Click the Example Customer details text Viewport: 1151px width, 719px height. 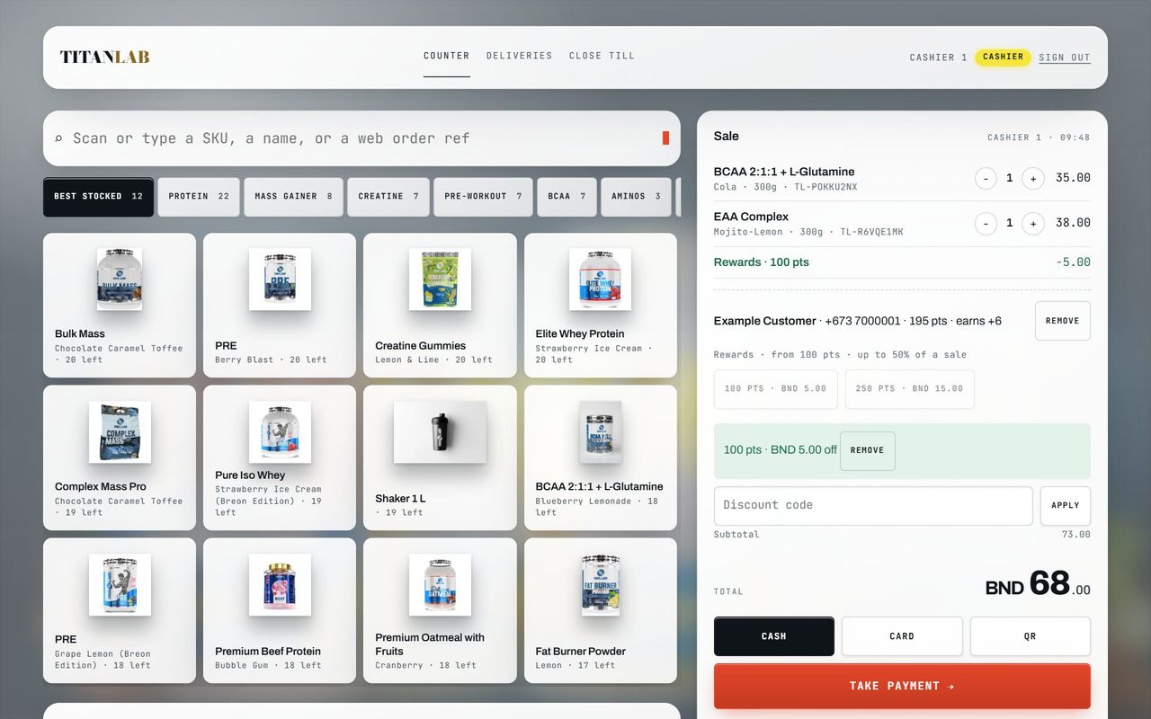[x=858, y=321]
